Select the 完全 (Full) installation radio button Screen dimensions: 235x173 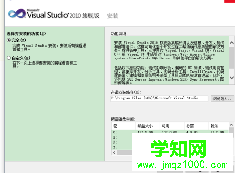point(9,40)
